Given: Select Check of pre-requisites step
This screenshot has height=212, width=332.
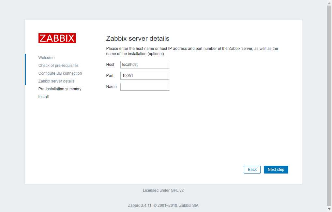Looking at the screenshot, I should click(x=58, y=66).
